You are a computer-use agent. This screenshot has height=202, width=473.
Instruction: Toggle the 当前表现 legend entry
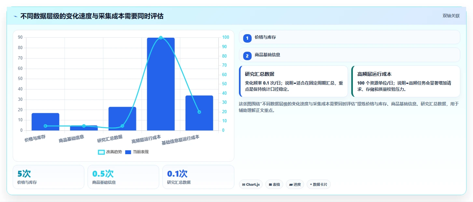click(x=137, y=152)
